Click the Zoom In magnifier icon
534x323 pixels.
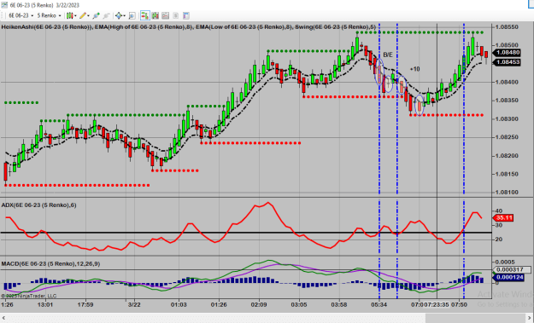click(x=97, y=15)
